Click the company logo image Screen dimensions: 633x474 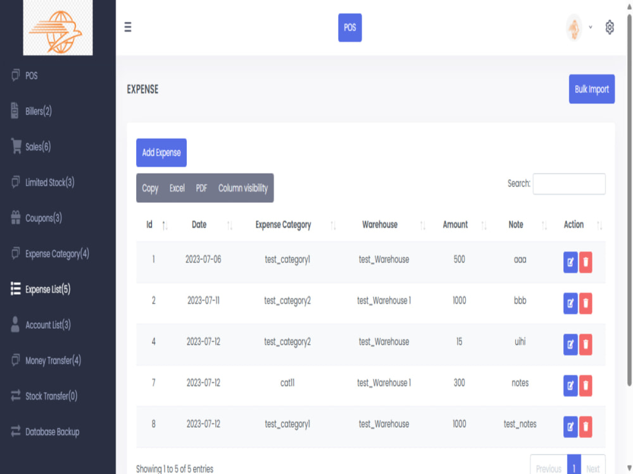point(58,27)
